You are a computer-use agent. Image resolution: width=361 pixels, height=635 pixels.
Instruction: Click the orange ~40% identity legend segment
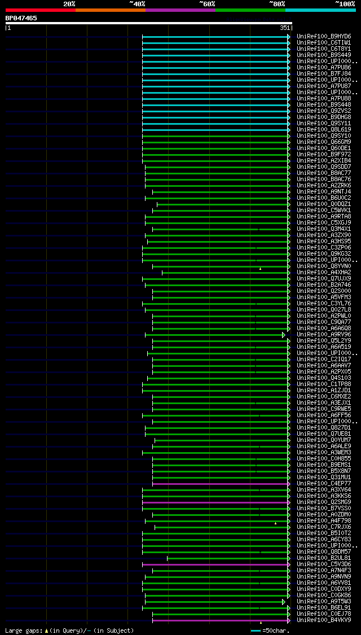tap(111, 10)
